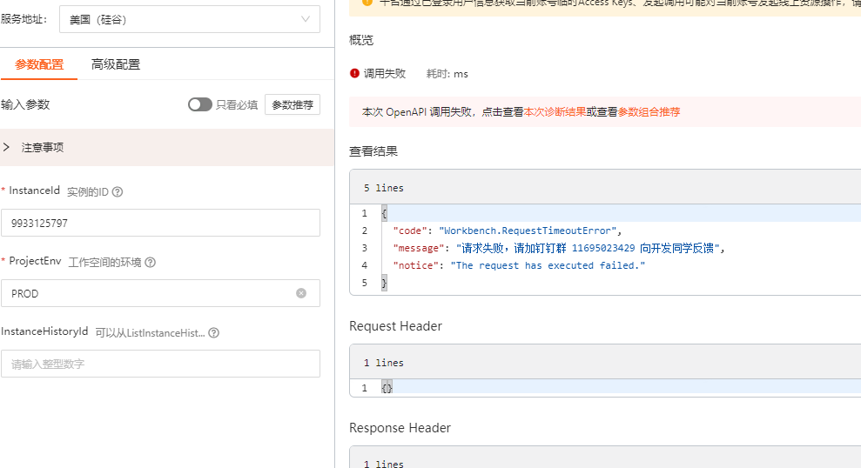Viewport: 861px width, 468px height.
Task: Switch to the 参数配置 tab
Action: pyautogui.click(x=39, y=64)
